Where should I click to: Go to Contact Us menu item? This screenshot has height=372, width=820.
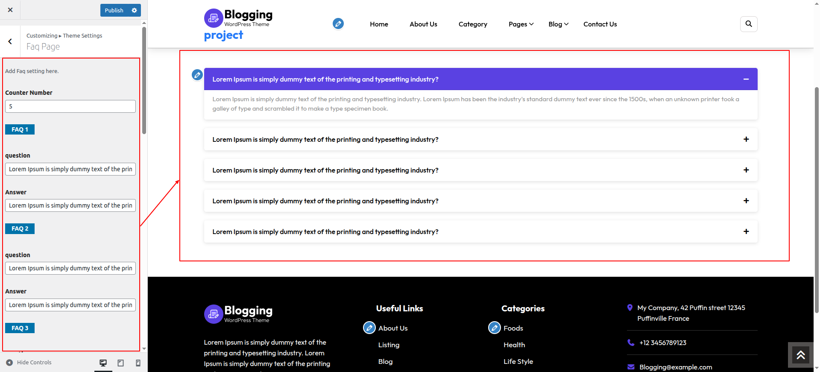pos(600,24)
